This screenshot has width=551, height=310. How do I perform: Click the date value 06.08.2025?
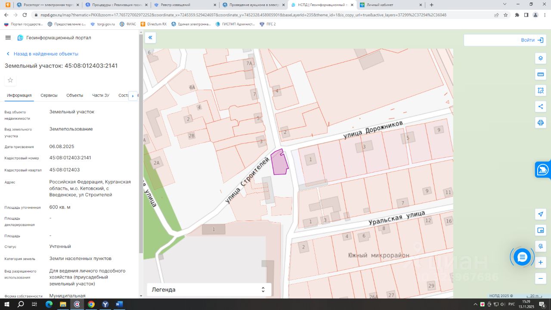pyautogui.click(x=62, y=146)
